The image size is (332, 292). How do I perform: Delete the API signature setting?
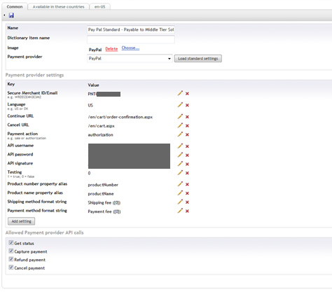pos(187,164)
